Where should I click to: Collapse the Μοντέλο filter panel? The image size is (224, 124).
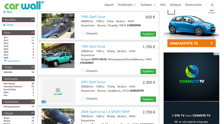point(33,20)
